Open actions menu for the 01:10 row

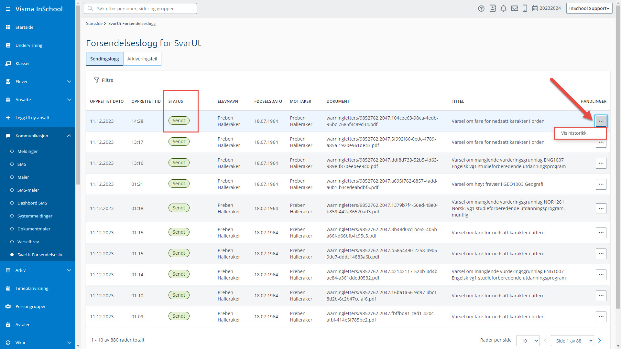[601, 296]
